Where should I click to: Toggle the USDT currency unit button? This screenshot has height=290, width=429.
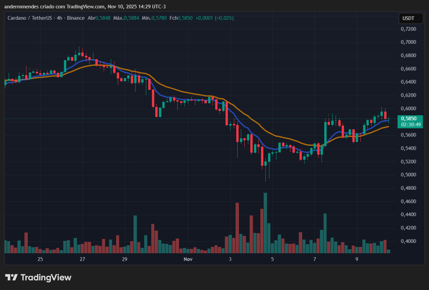[x=411, y=18]
